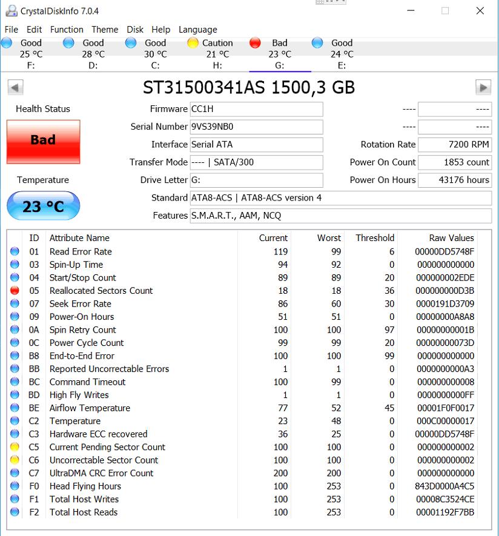Click the Raw Values column header
Screen dimensions: 499x536
click(452, 238)
